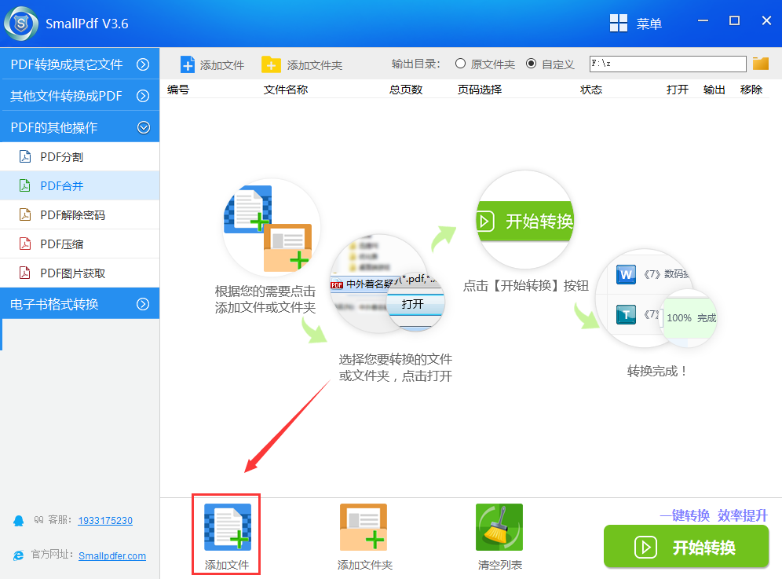Open the 菜单 menu label
The height and width of the screenshot is (579, 782).
[649, 24]
